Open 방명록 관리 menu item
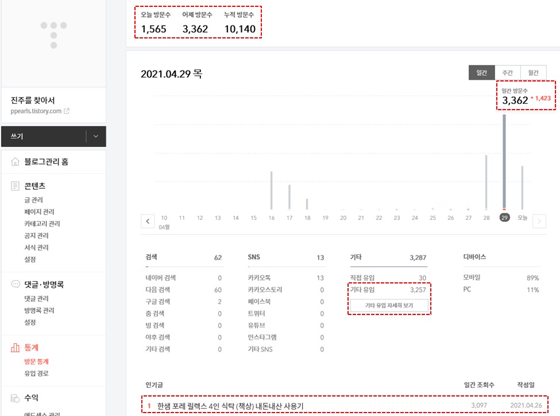560x416 pixels. 39,310
